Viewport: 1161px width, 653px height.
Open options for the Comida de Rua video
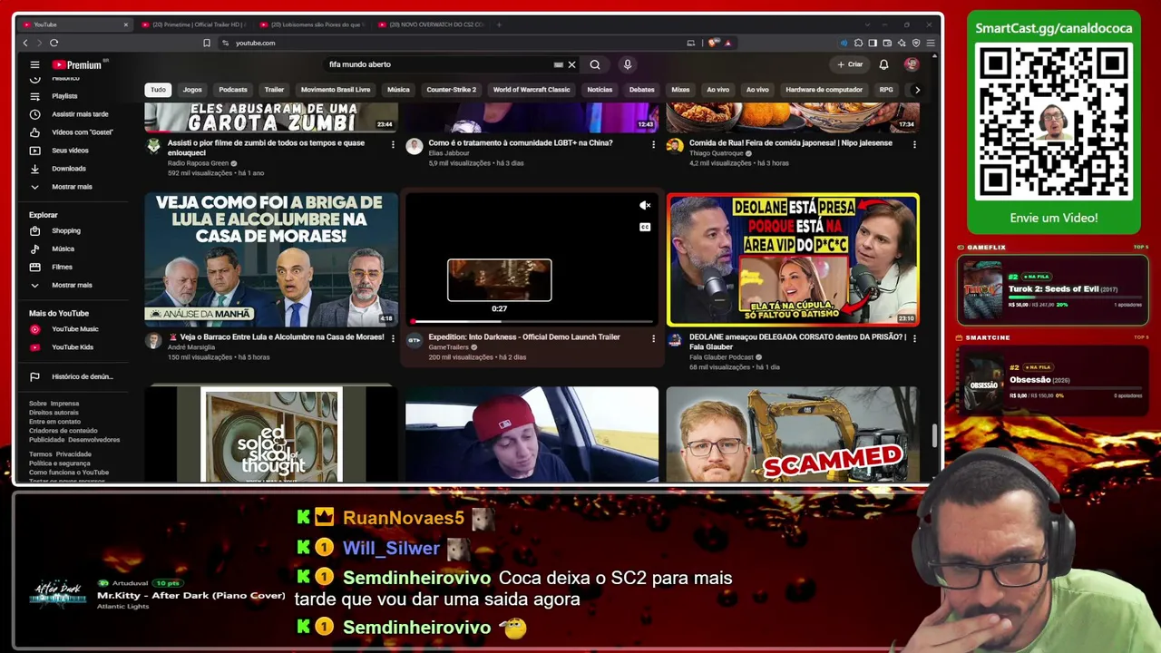pos(914,144)
